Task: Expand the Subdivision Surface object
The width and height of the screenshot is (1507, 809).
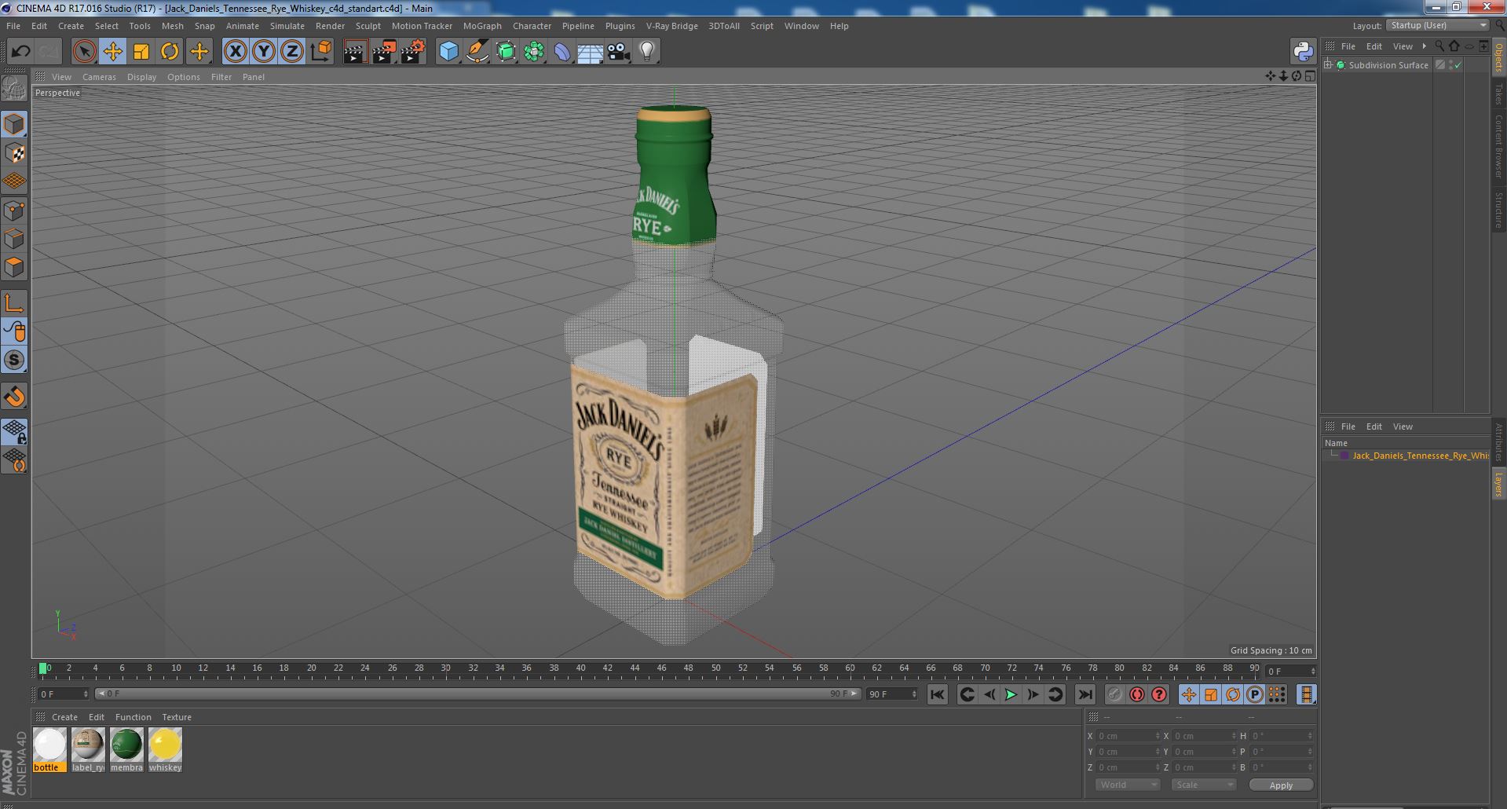Action: [1328, 65]
